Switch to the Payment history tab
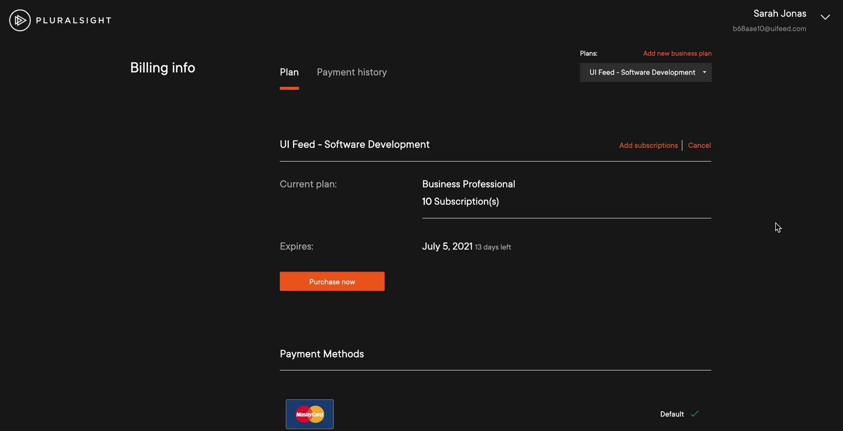This screenshot has height=431, width=843. click(x=352, y=72)
